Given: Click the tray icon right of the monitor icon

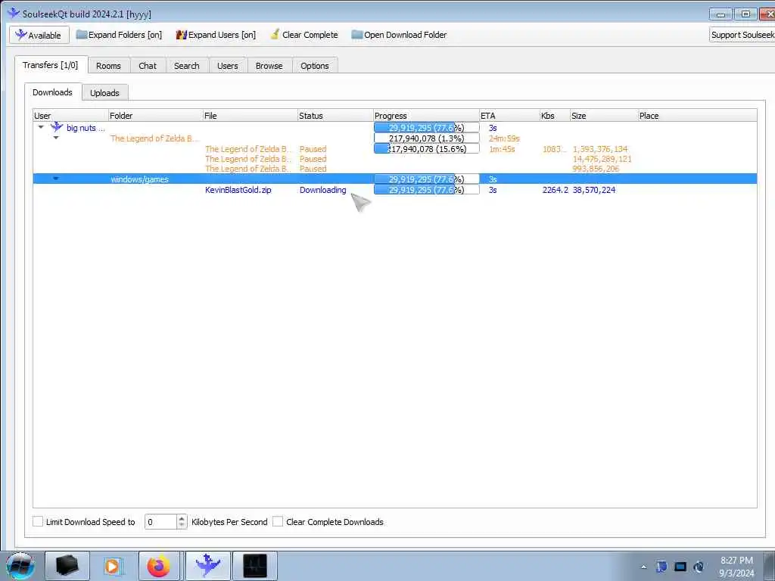Looking at the screenshot, I should click(x=699, y=567).
